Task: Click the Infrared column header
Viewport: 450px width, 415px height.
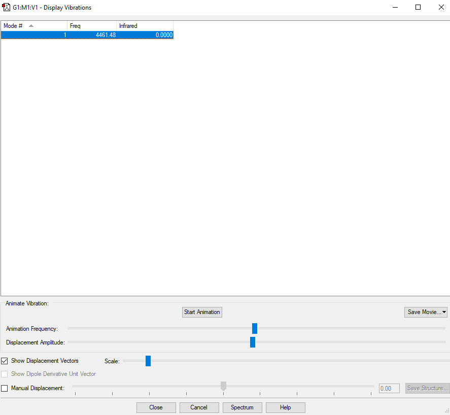Action: [145, 26]
